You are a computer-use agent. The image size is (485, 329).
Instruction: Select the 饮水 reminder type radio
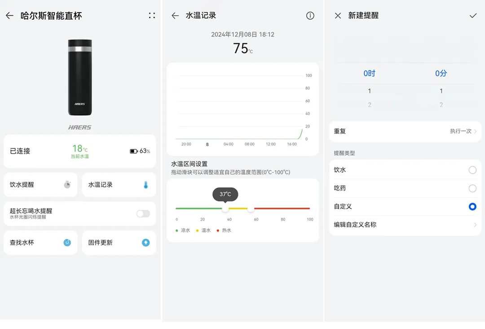click(x=472, y=170)
